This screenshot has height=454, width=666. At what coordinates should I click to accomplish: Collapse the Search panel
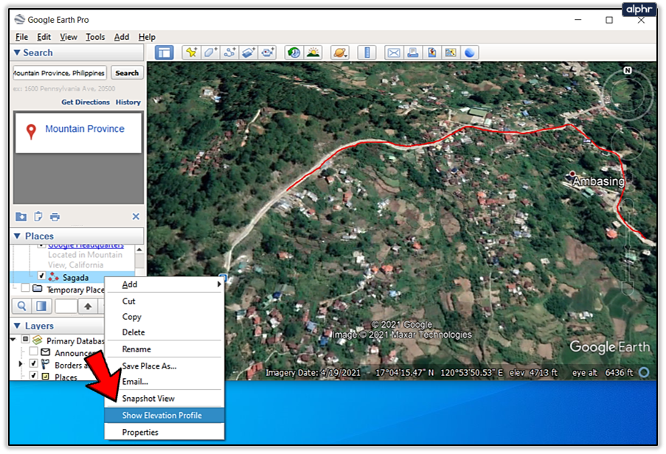tap(17, 52)
